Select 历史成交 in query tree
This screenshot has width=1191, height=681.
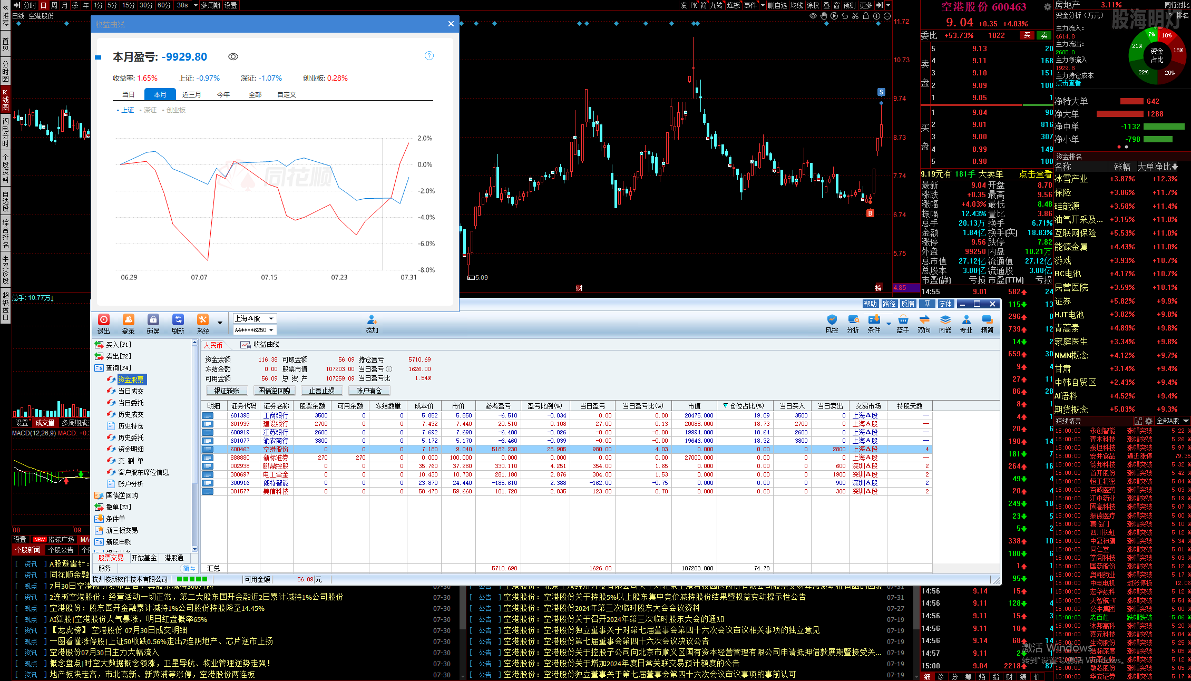[131, 414]
